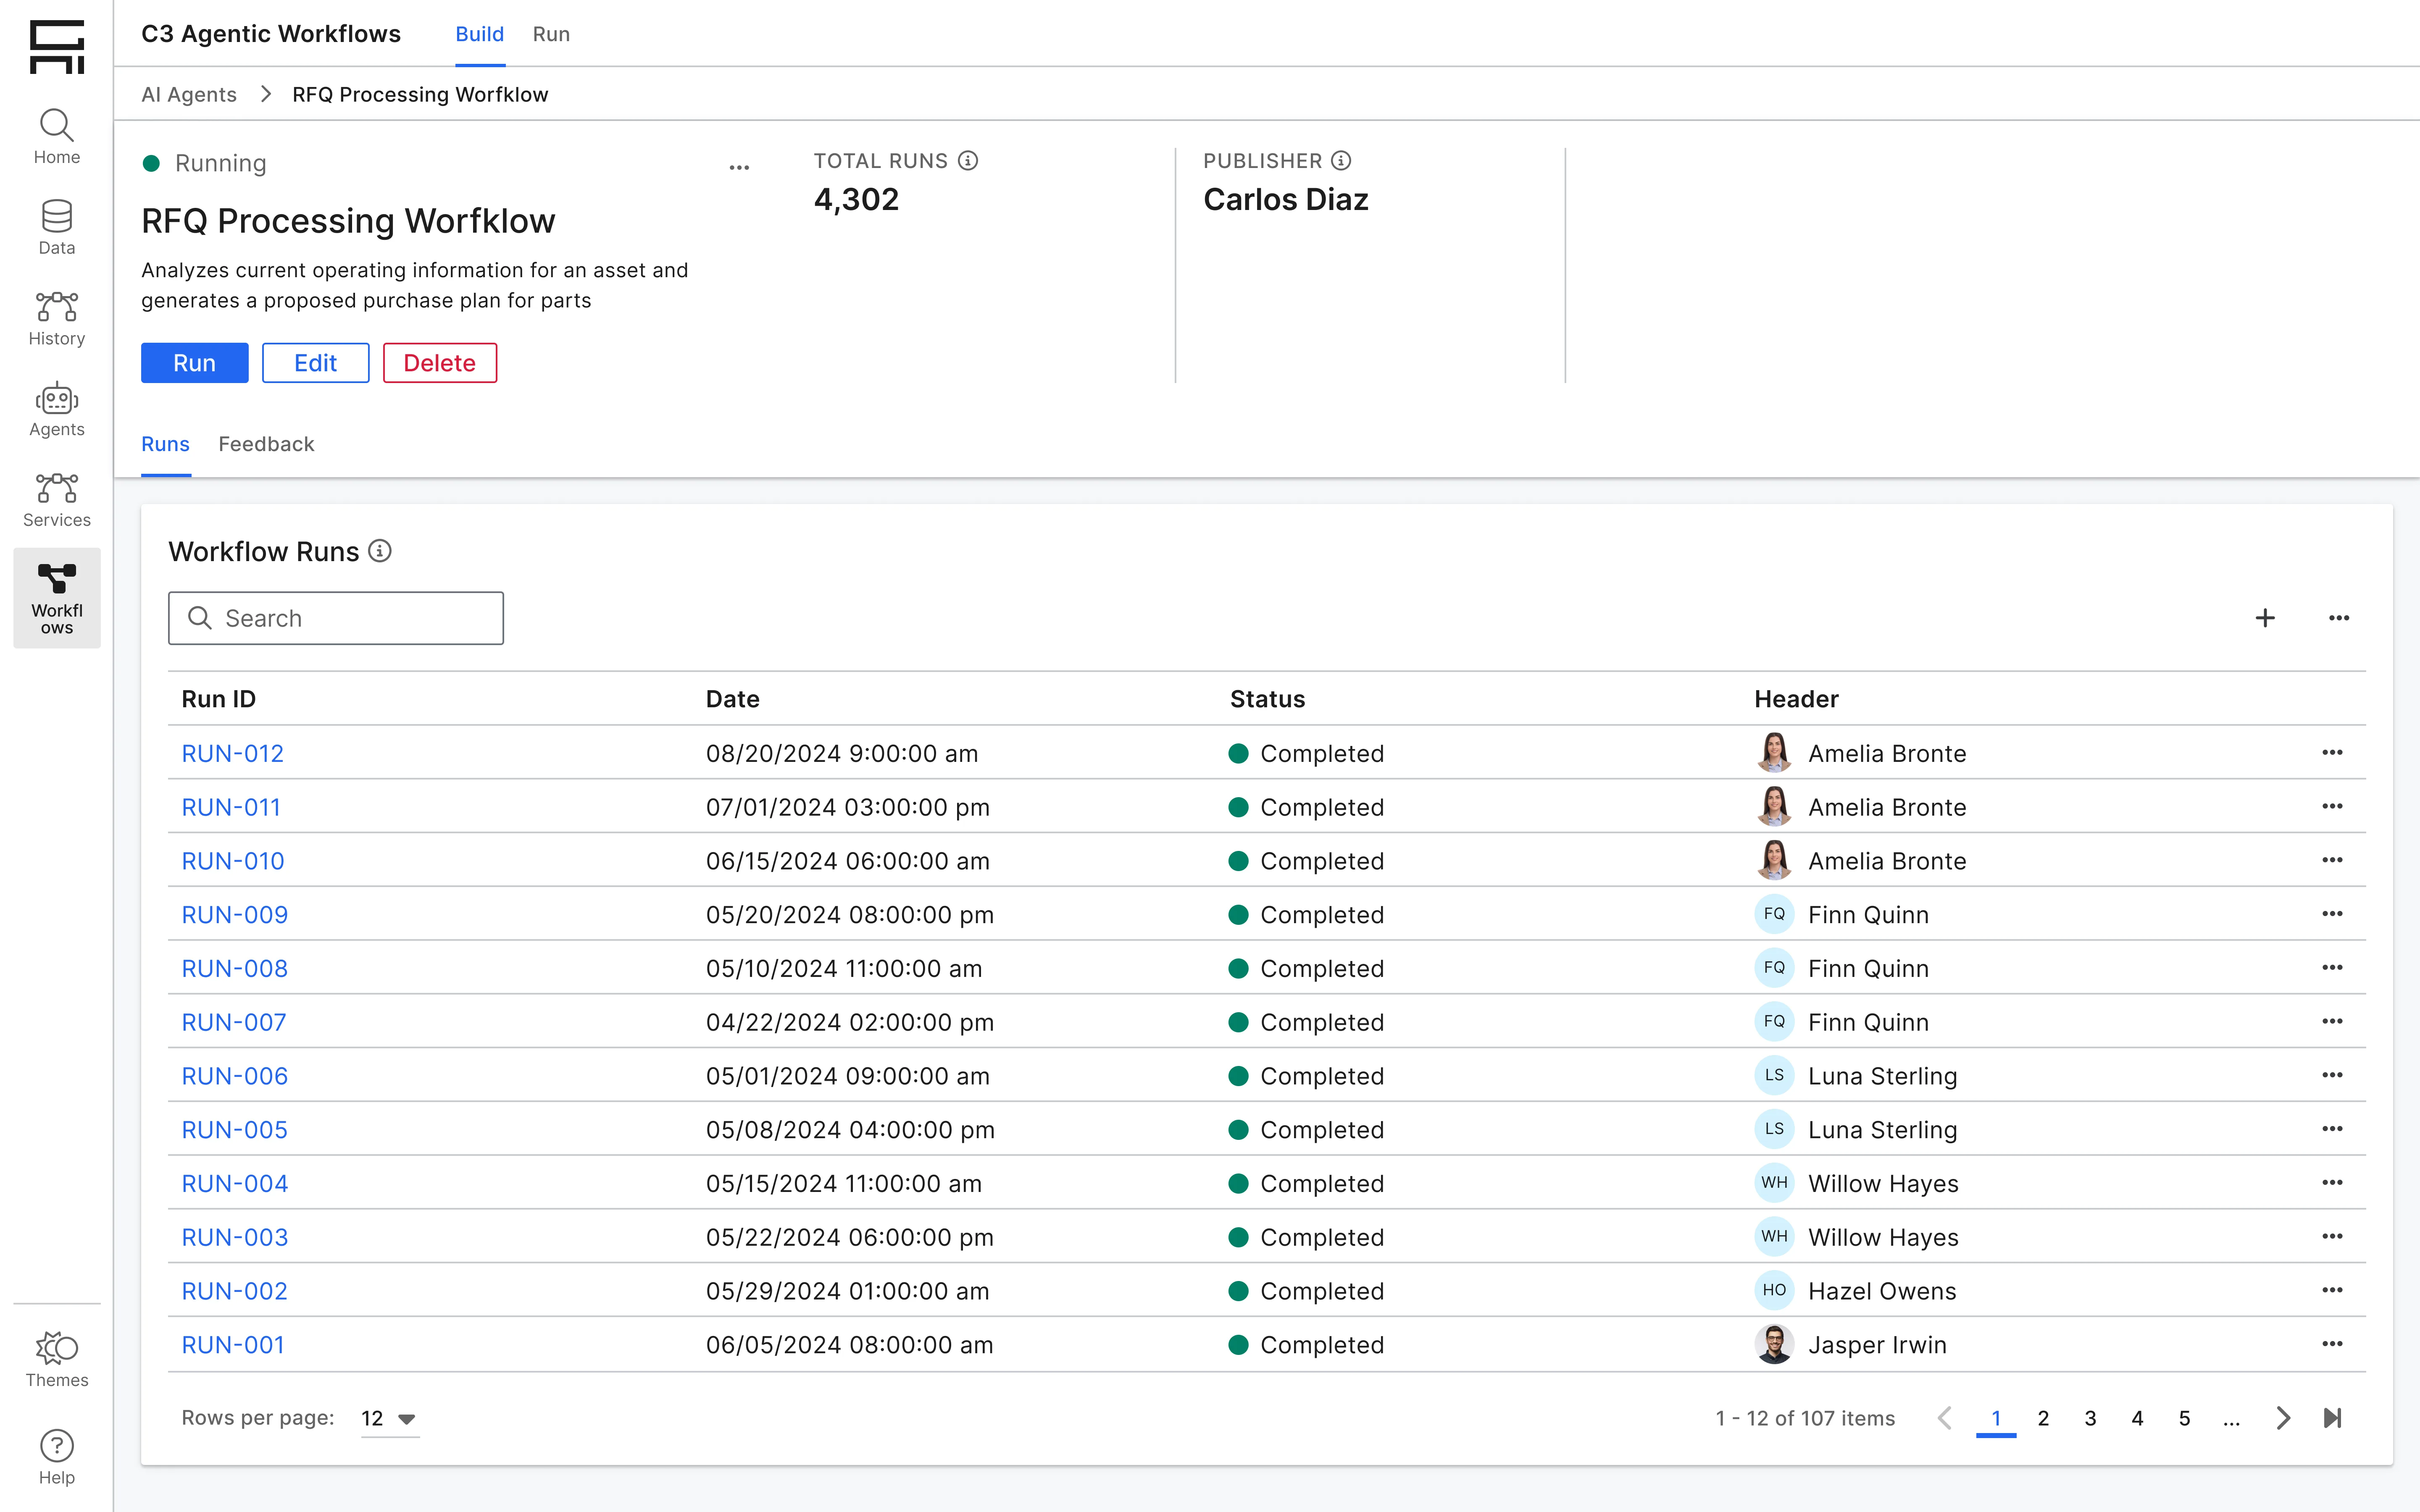The height and width of the screenshot is (1512, 2420).
Task: Open the RUN-009 row options menu
Action: click(2333, 914)
